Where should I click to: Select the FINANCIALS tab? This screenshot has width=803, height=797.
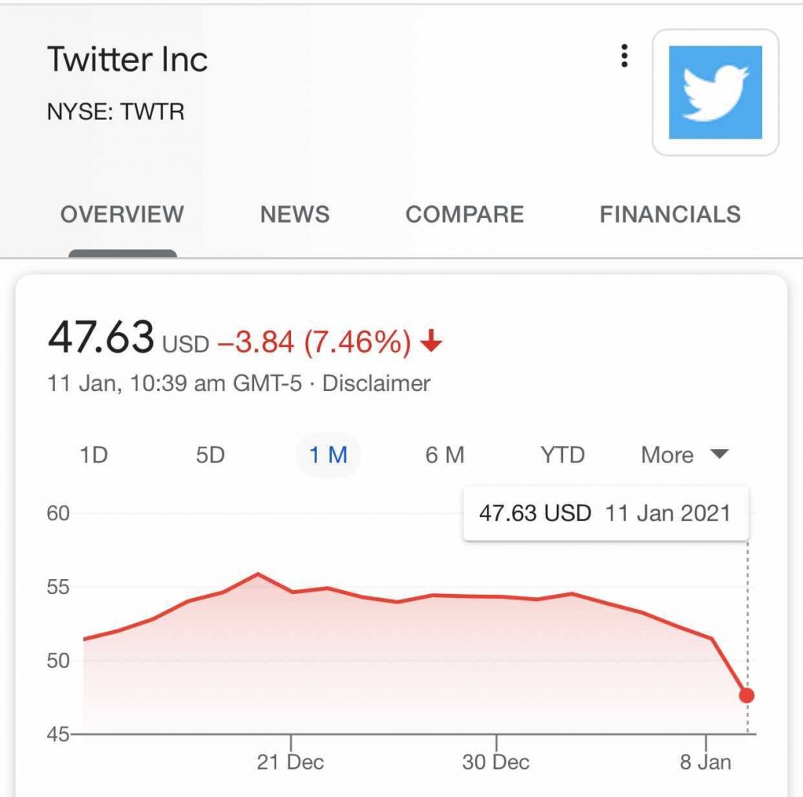click(670, 213)
